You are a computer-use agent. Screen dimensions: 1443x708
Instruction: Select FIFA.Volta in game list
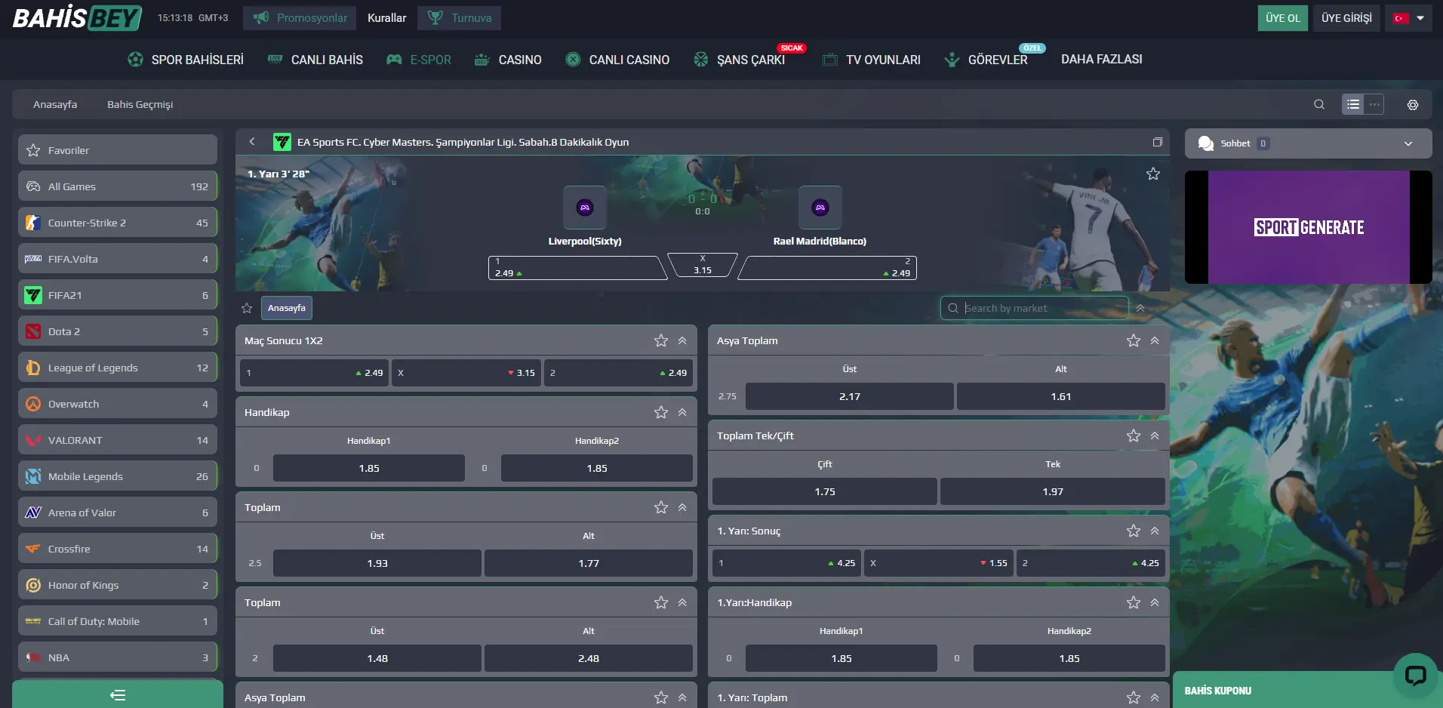[x=118, y=259]
